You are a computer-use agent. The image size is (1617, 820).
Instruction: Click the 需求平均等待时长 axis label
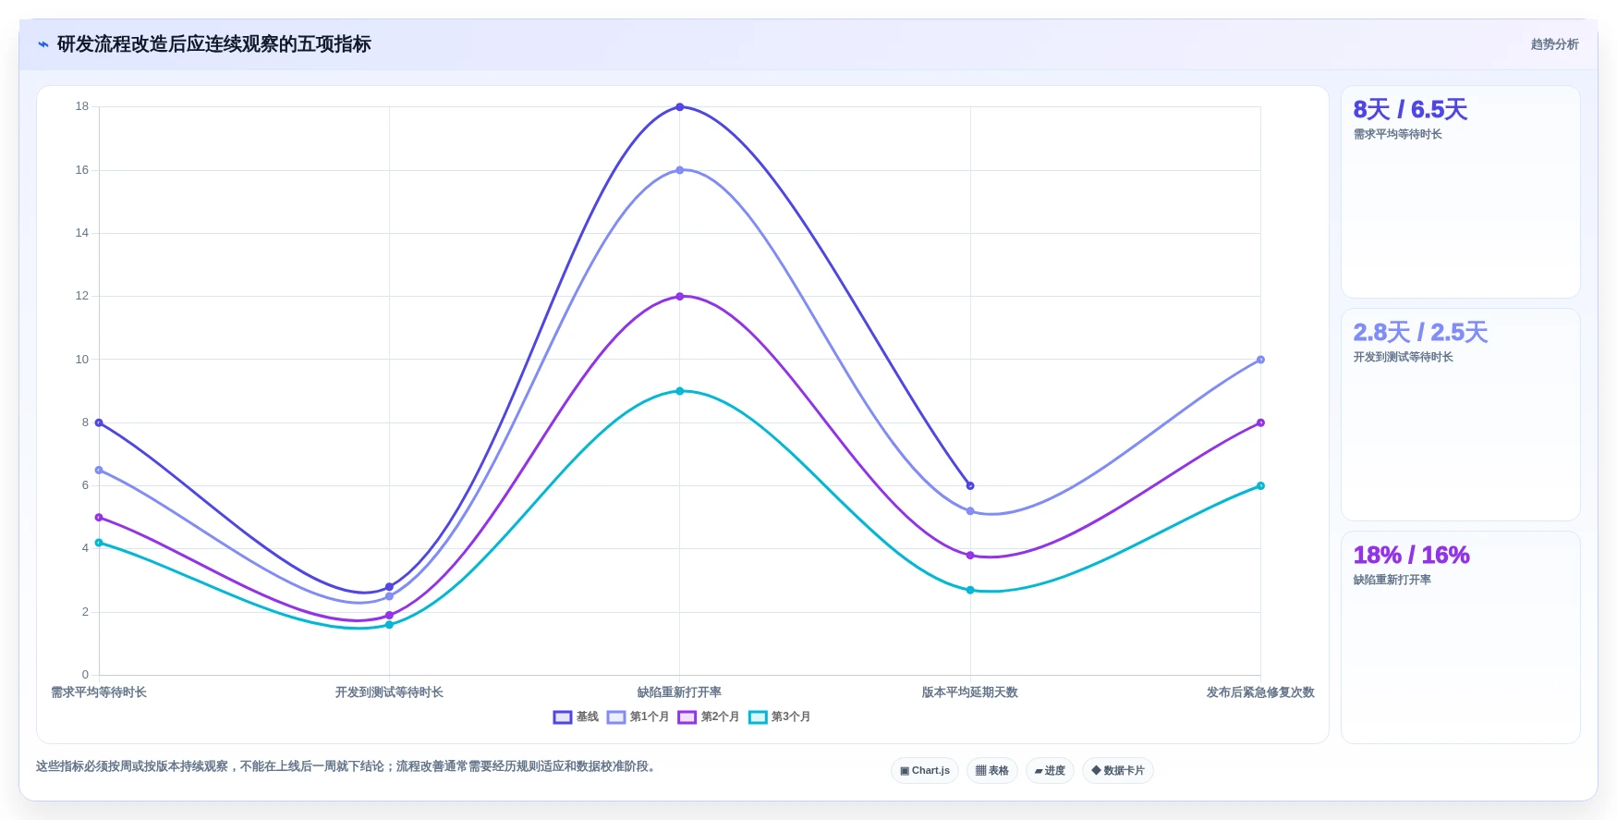[99, 692]
